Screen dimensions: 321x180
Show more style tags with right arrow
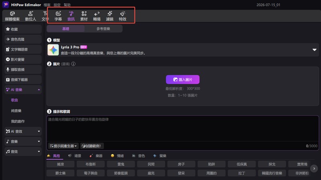point(314,168)
